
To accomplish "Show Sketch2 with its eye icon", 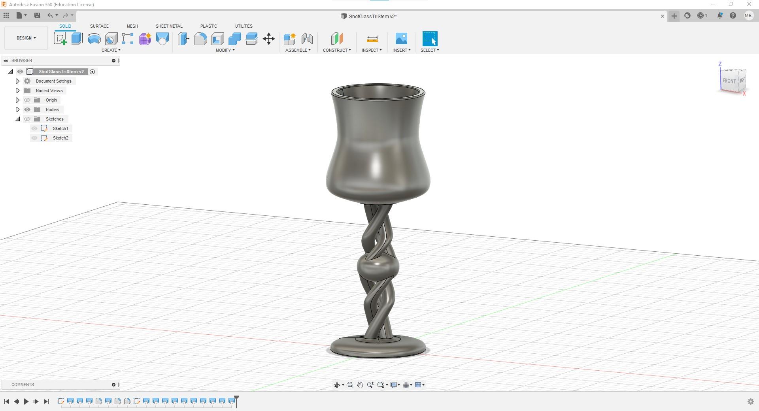I will point(34,138).
